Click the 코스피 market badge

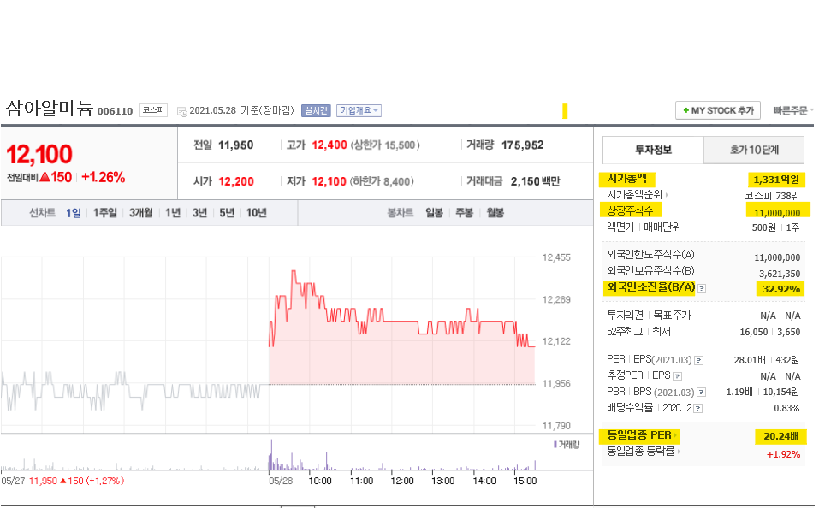(153, 110)
